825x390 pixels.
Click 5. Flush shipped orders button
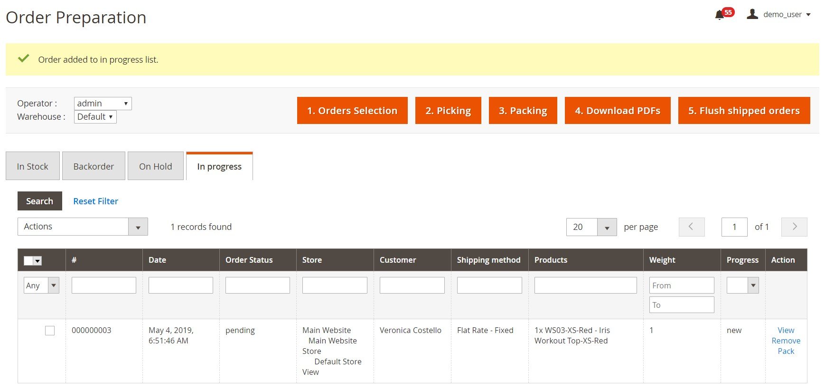tap(744, 111)
